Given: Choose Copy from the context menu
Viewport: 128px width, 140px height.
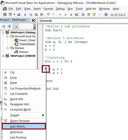Looking at the screenshot, I should [24, 78].
